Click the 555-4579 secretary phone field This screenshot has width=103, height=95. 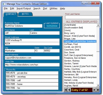32,77
